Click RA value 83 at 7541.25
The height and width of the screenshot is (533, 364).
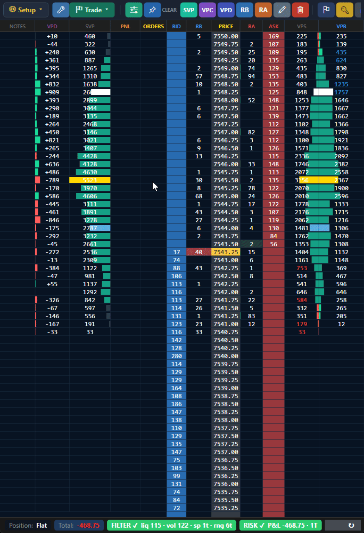pos(251,316)
